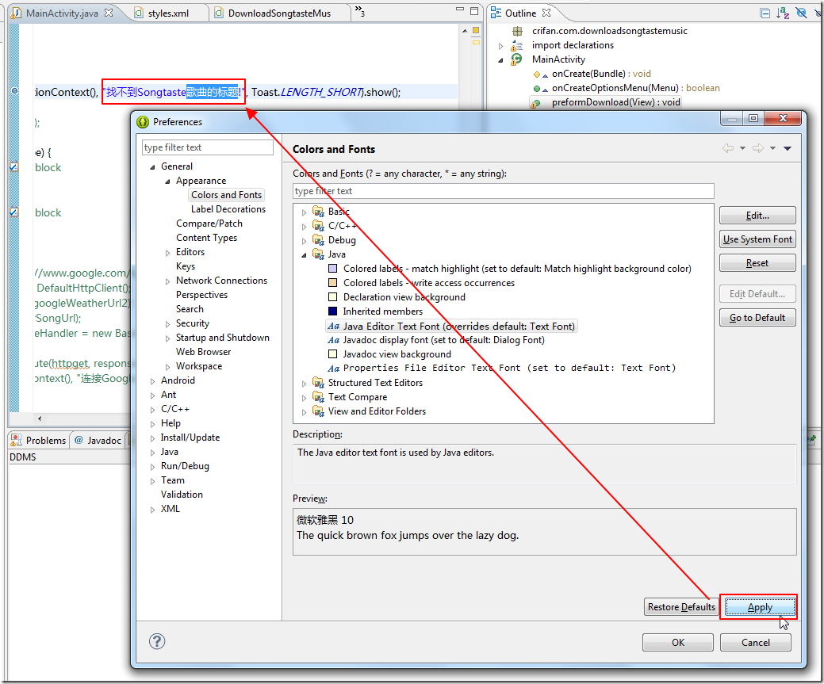
Task: Select Label Decorations in tree
Action: 228,209
